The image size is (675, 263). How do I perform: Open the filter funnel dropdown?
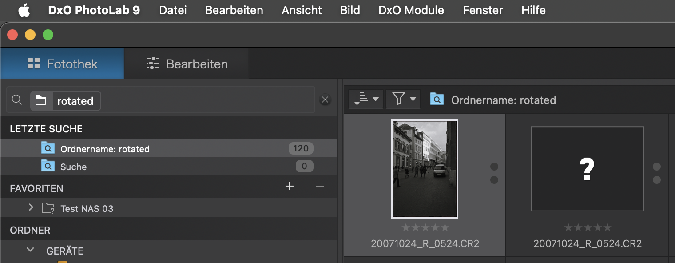pyautogui.click(x=403, y=99)
